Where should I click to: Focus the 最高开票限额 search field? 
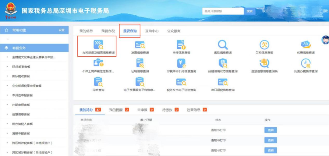(223, 11)
